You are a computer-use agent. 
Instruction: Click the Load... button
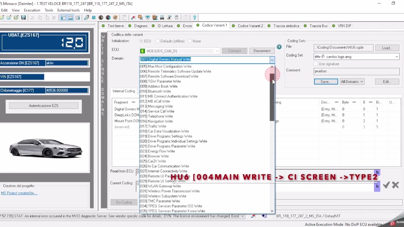click(387, 48)
